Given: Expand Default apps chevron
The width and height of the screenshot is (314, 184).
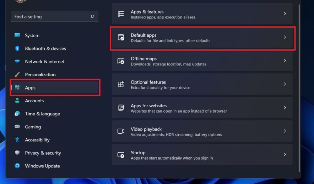Looking at the screenshot, I should (x=284, y=37).
